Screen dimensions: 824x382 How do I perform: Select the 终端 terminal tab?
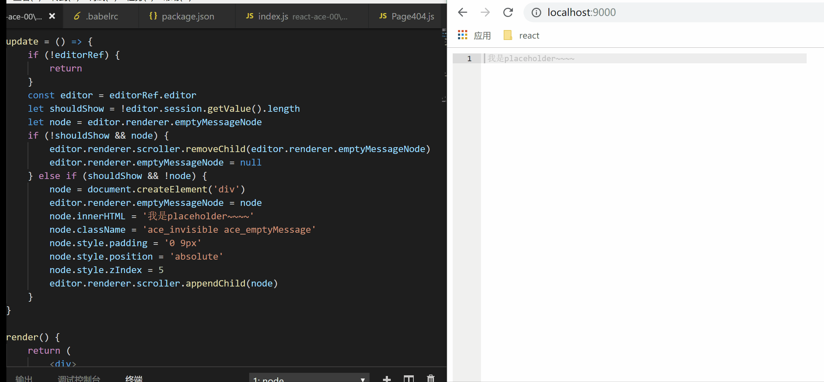pos(134,379)
